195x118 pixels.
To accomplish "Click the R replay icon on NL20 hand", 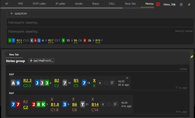I will (103, 104).
